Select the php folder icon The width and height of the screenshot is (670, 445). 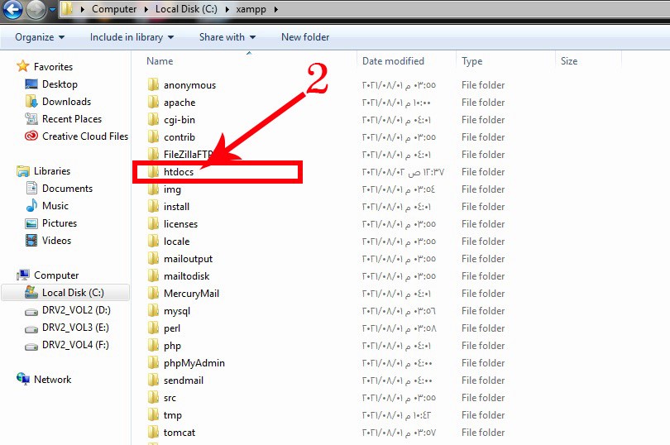click(153, 345)
